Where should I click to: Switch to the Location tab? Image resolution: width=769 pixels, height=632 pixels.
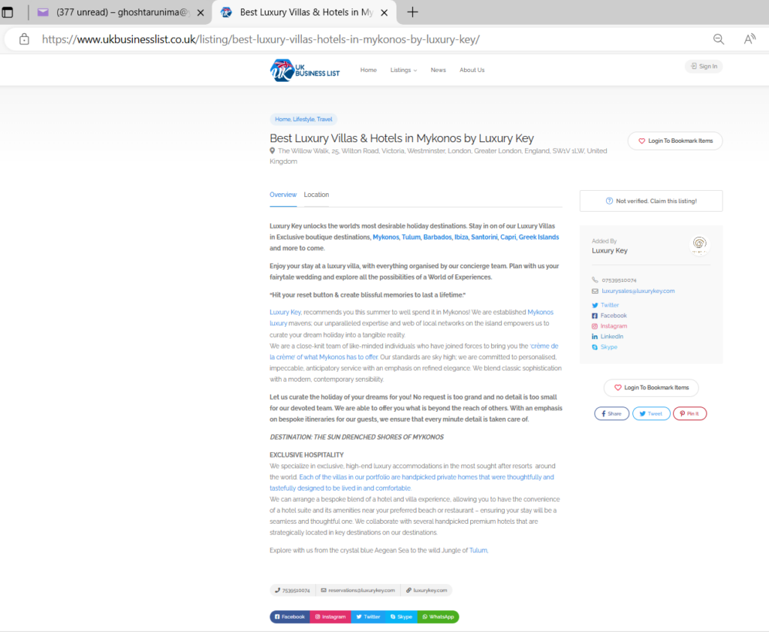click(316, 195)
